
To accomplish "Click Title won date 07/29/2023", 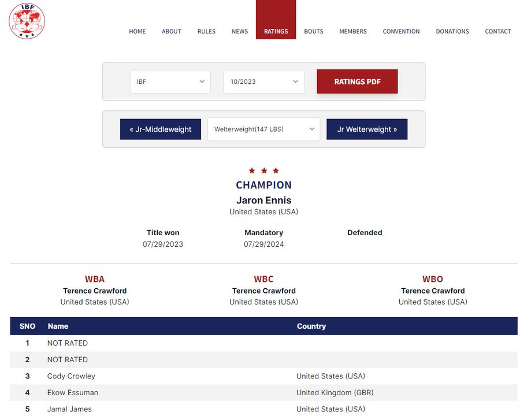I will tap(163, 244).
